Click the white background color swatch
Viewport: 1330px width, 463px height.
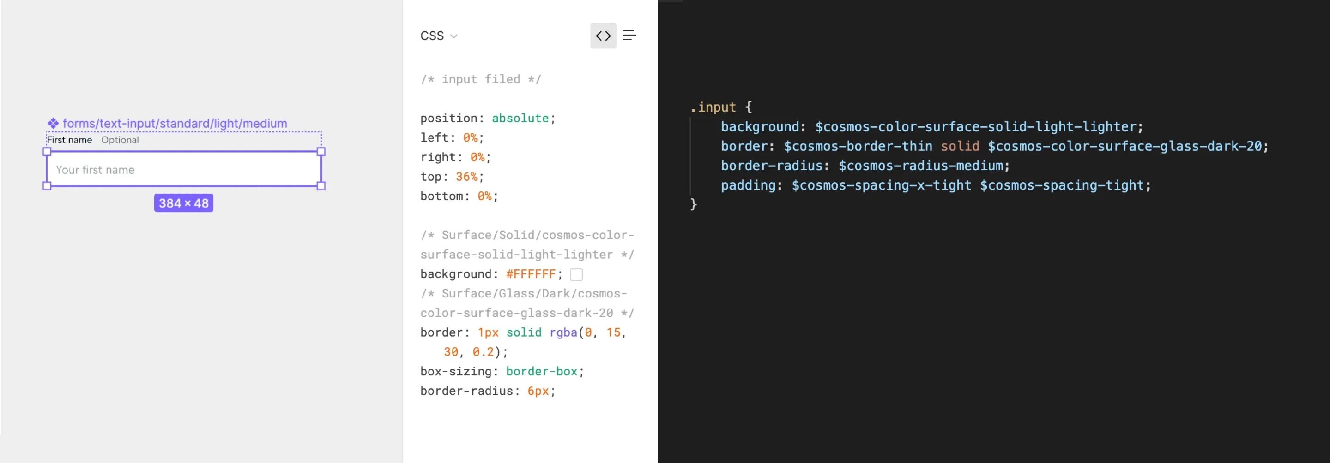(576, 274)
